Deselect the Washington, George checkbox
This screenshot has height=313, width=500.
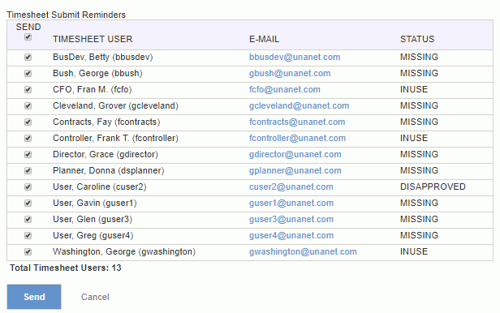[28, 252]
